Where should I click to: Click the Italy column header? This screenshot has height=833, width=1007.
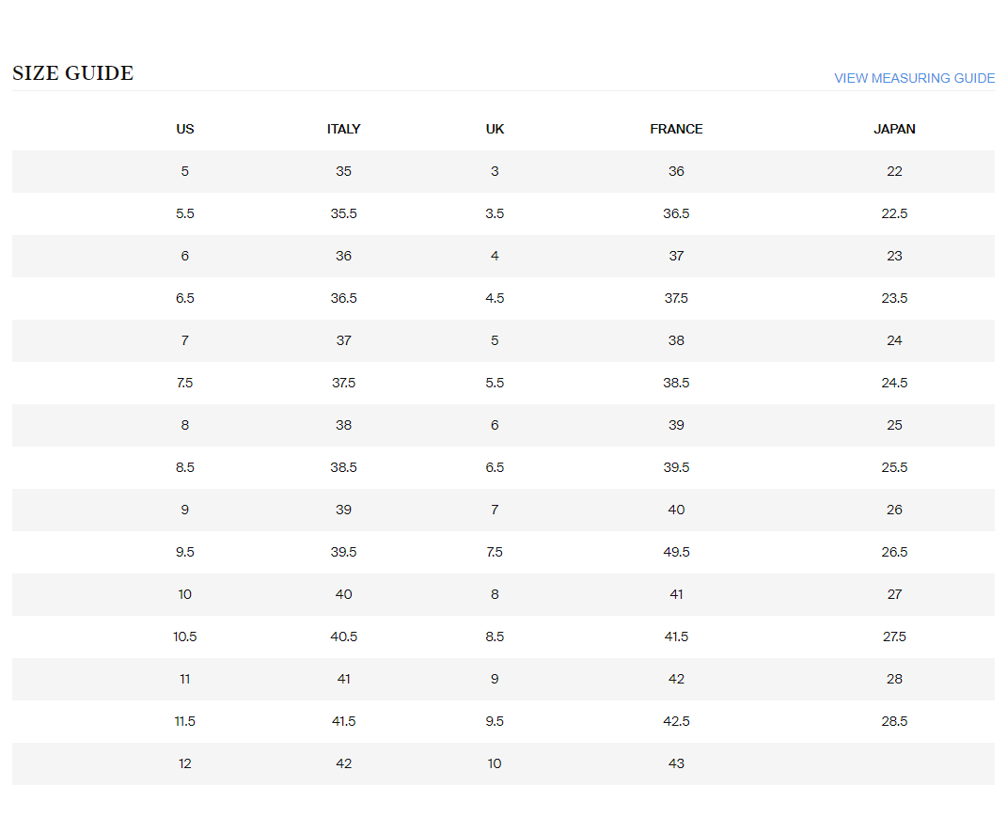(x=343, y=129)
